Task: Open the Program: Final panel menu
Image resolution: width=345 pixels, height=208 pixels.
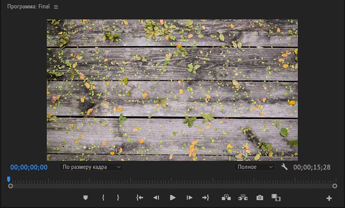Action: pos(56,7)
